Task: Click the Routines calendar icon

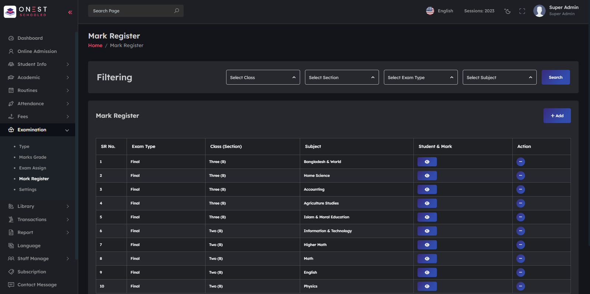Action: pos(11,90)
